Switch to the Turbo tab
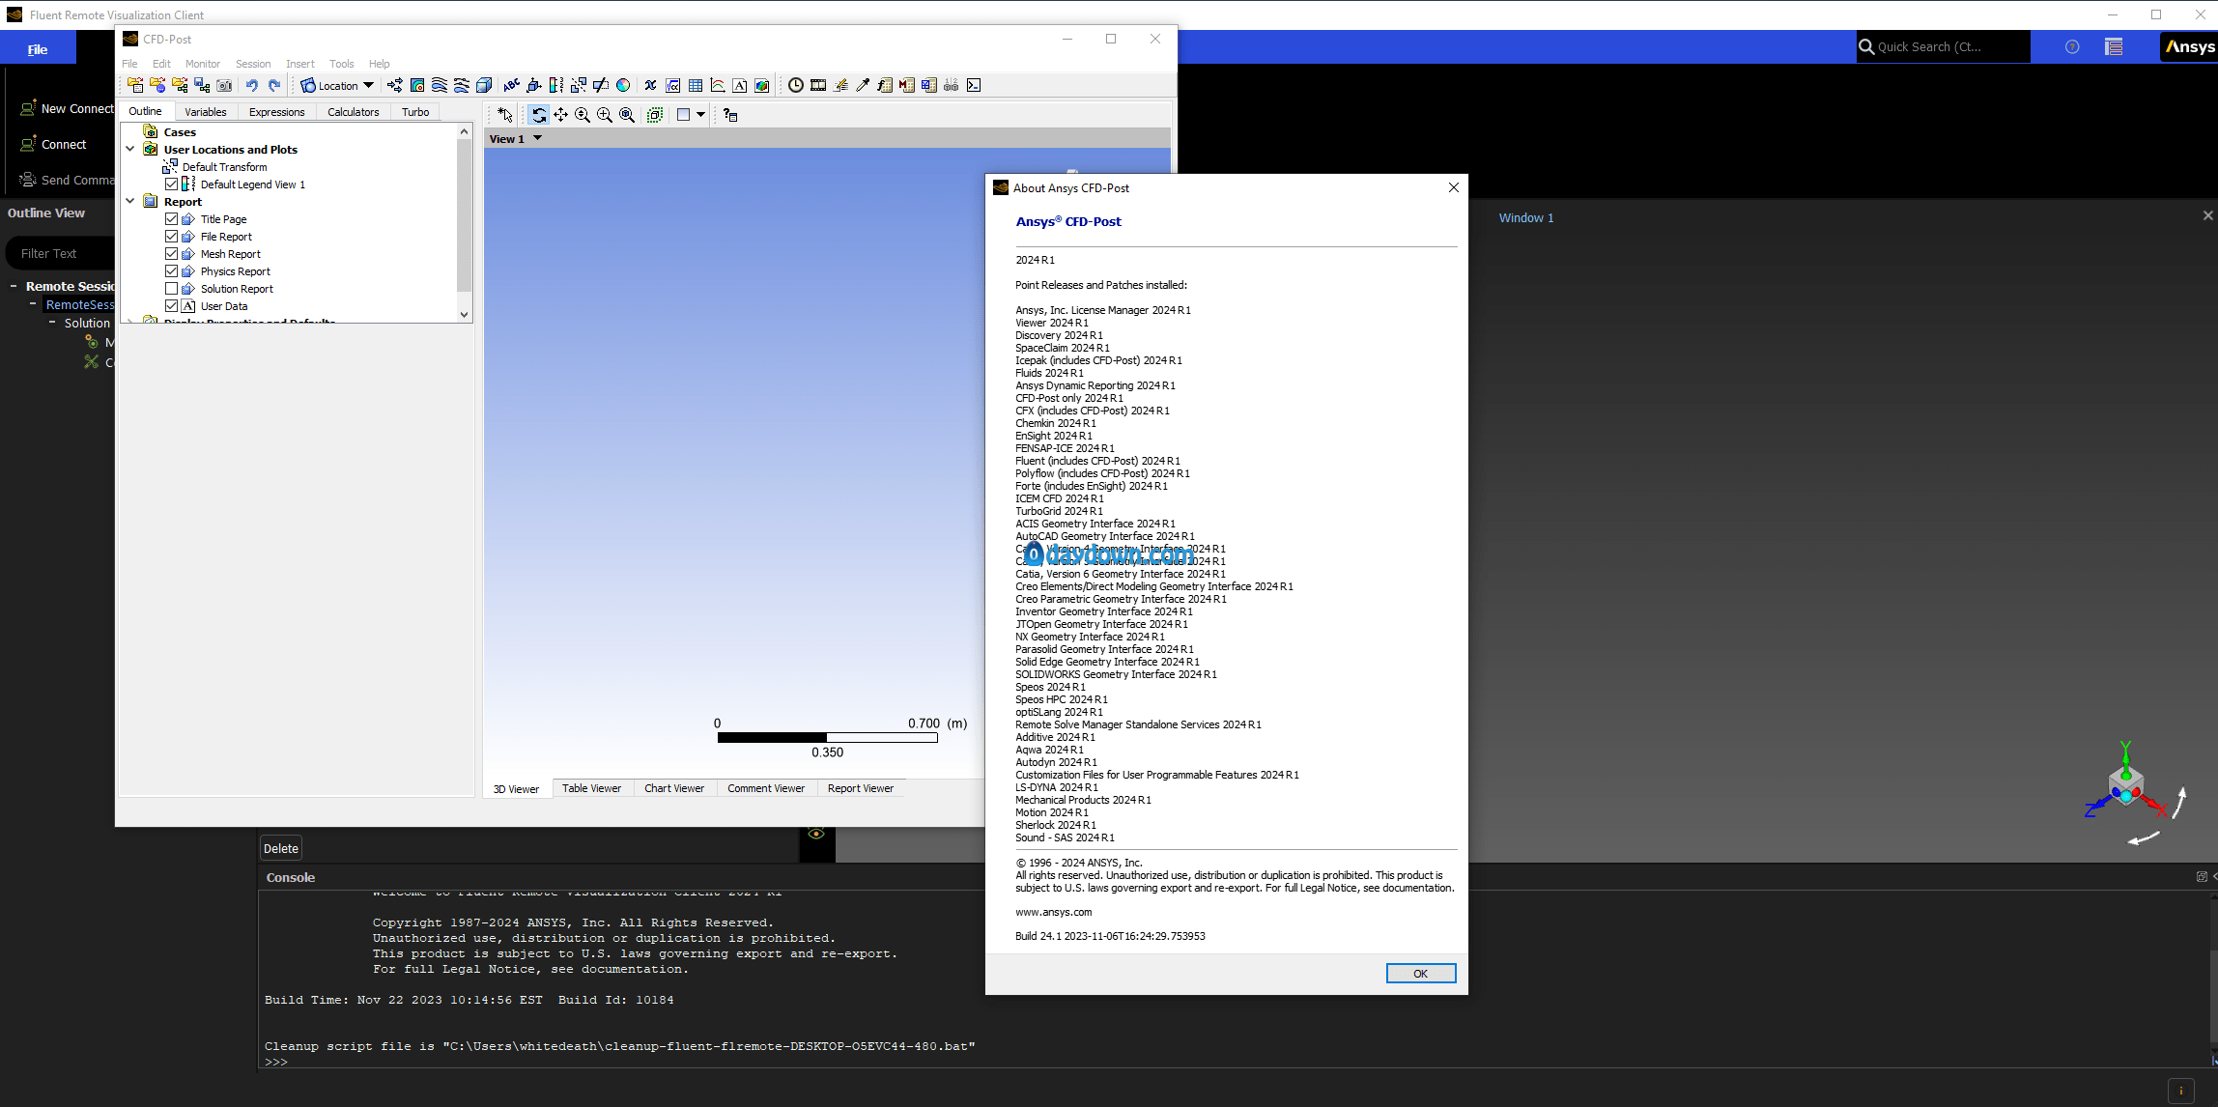This screenshot has height=1107, width=2218. (415, 112)
